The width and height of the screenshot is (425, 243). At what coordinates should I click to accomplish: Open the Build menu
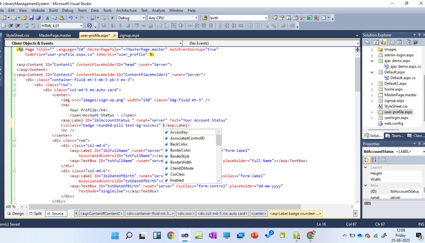pos(53,11)
